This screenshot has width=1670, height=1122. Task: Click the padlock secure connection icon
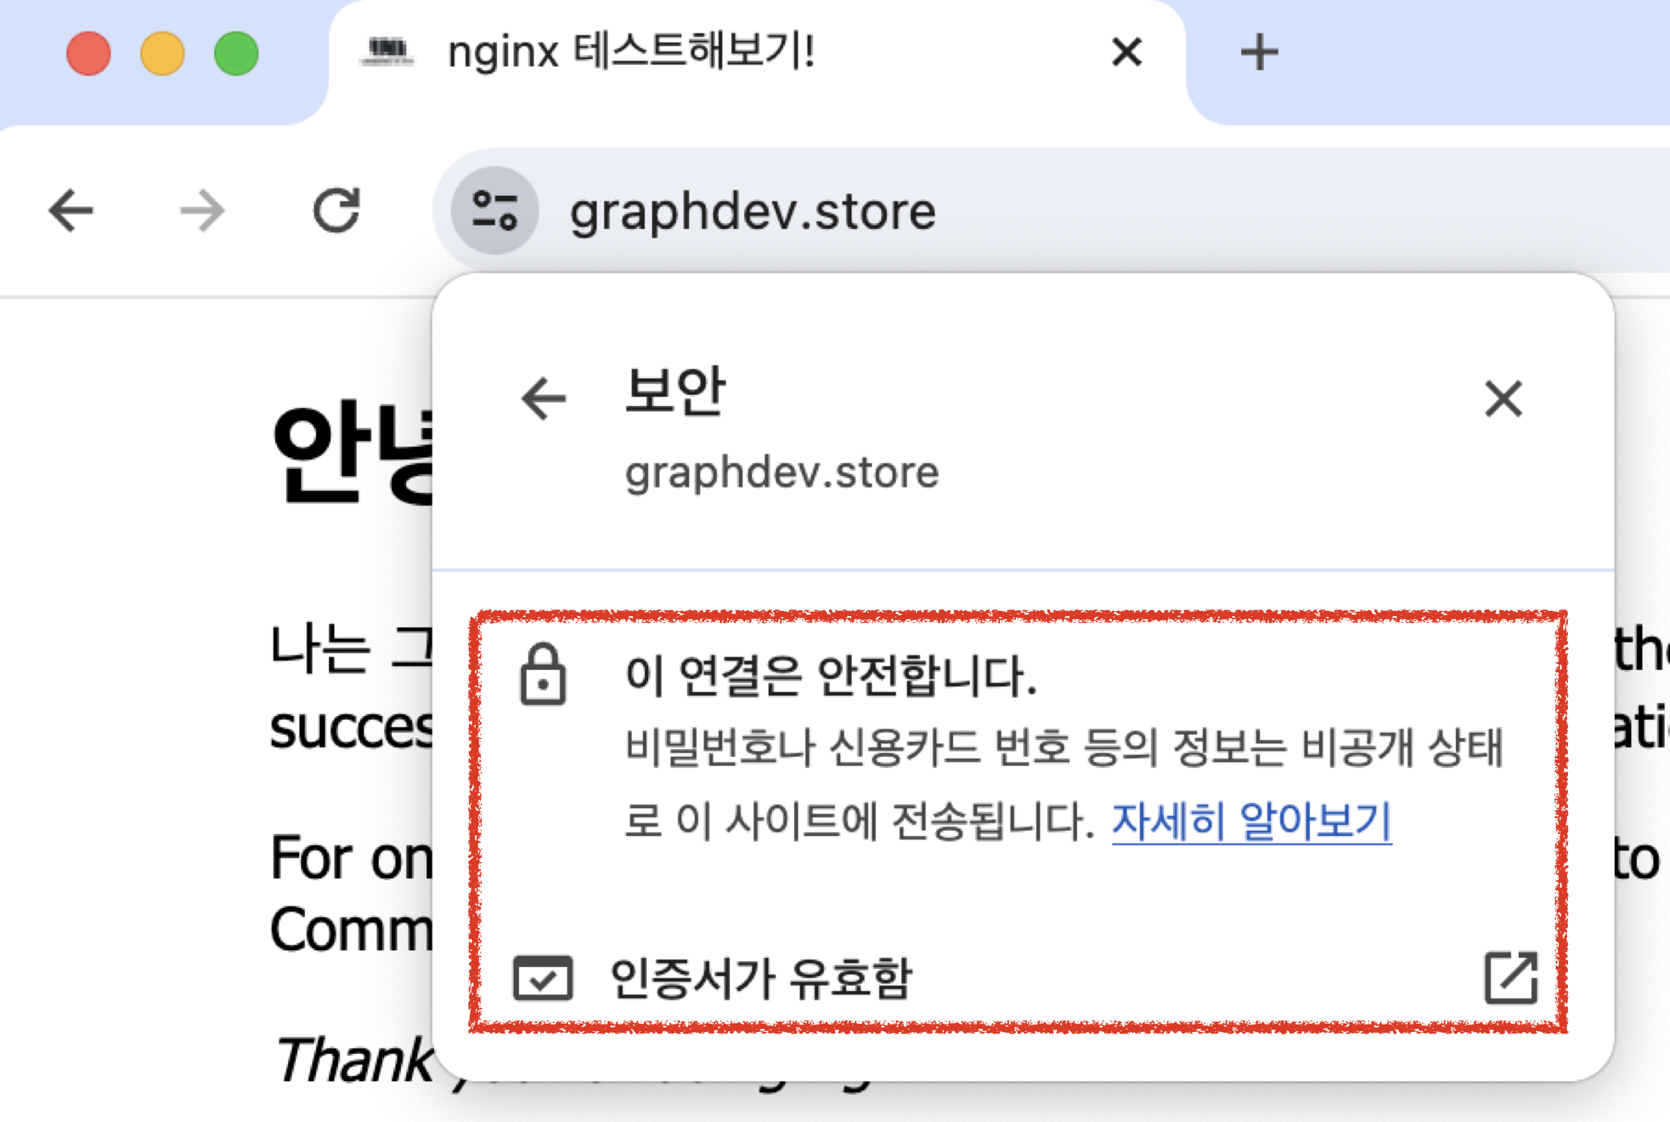542,674
